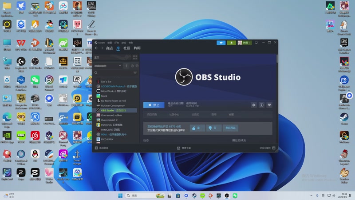This screenshot has height=200, width=355.
Task: Click the ready-to-play filter icon
Action: [137, 66]
